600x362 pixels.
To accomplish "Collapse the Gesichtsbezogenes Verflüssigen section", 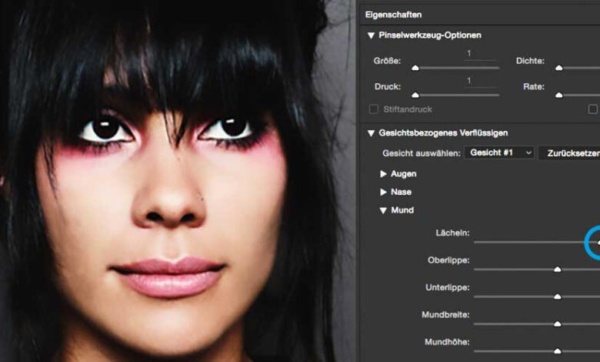I will 371,133.
